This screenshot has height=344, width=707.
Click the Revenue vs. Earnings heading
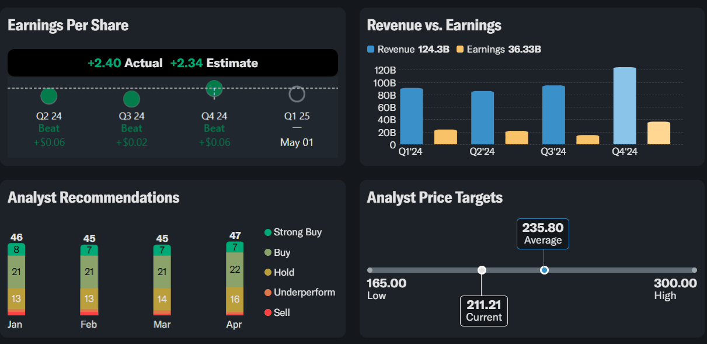pos(434,25)
